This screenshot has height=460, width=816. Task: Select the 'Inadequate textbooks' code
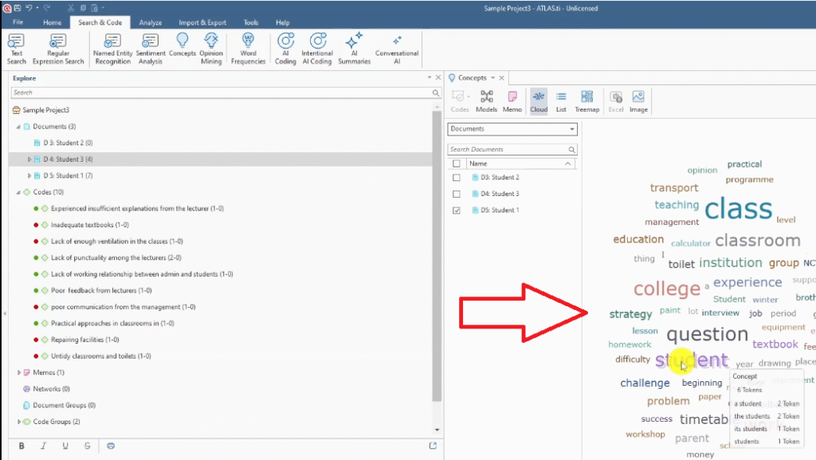click(89, 225)
